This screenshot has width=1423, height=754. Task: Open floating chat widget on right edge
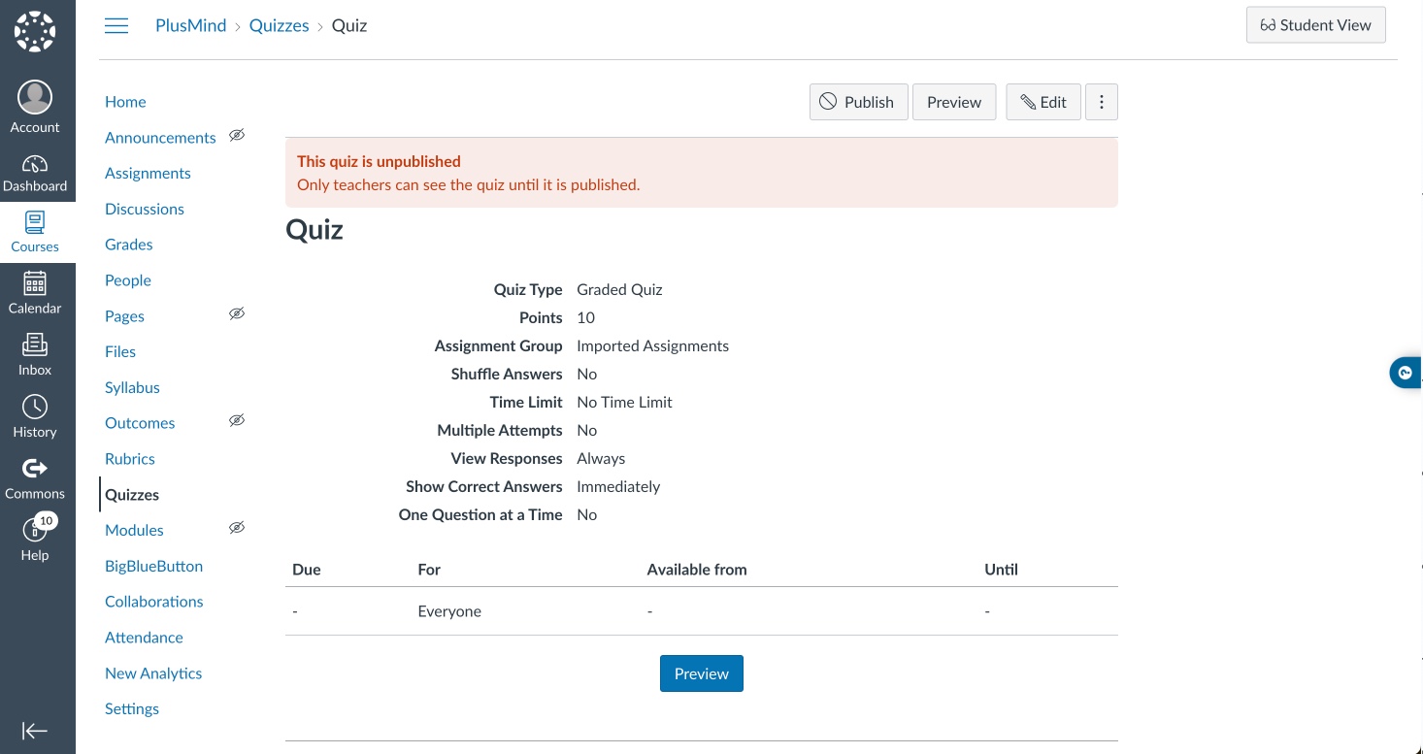[1406, 373]
